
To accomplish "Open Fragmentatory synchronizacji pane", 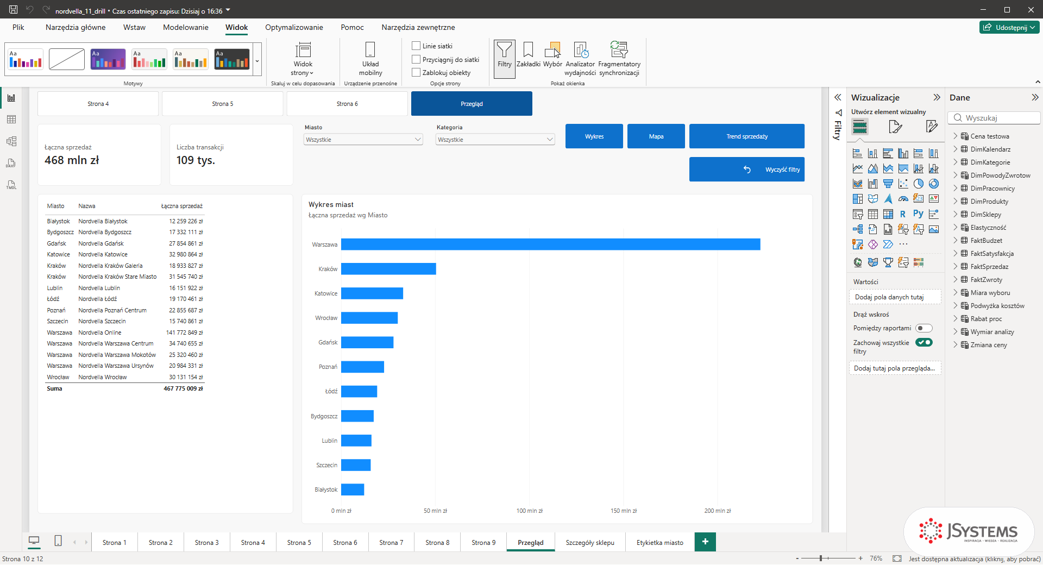I will pyautogui.click(x=619, y=59).
